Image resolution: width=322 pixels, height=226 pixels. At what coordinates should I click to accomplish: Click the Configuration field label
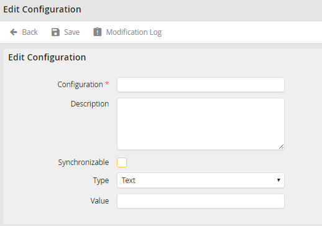point(80,85)
